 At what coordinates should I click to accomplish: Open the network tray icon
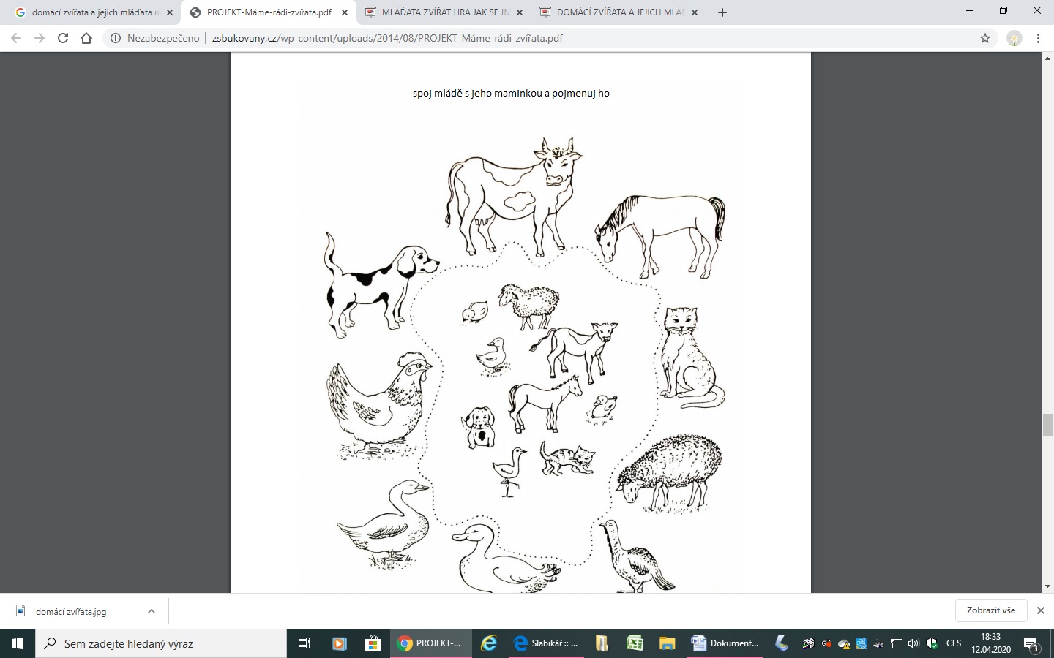[896, 643]
